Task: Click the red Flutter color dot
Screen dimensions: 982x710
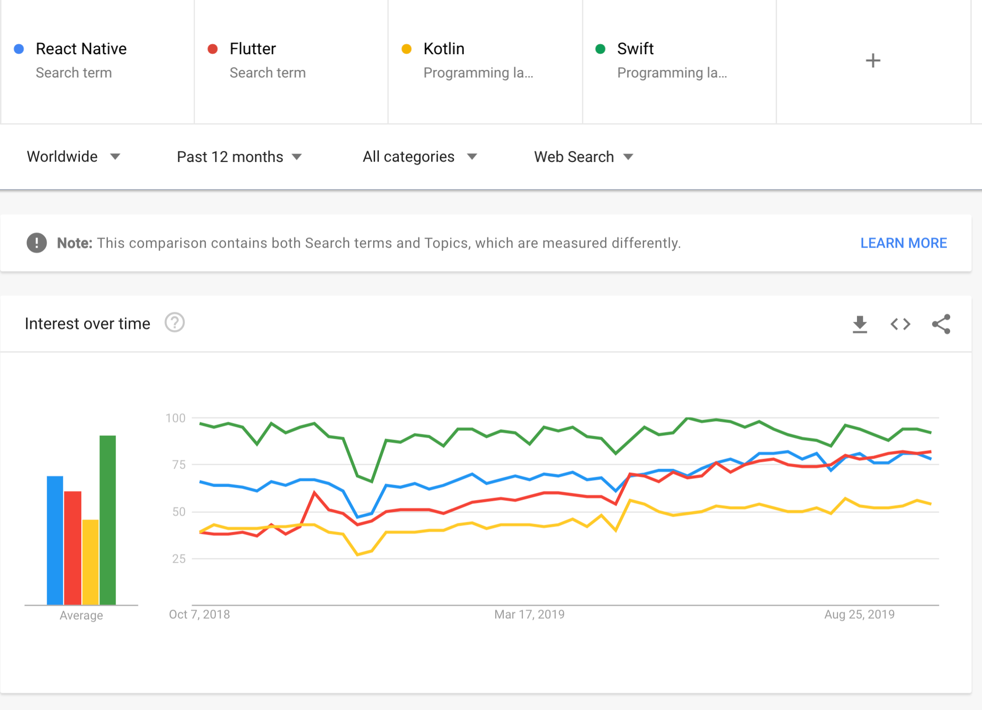Action: (x=212, y=49)
